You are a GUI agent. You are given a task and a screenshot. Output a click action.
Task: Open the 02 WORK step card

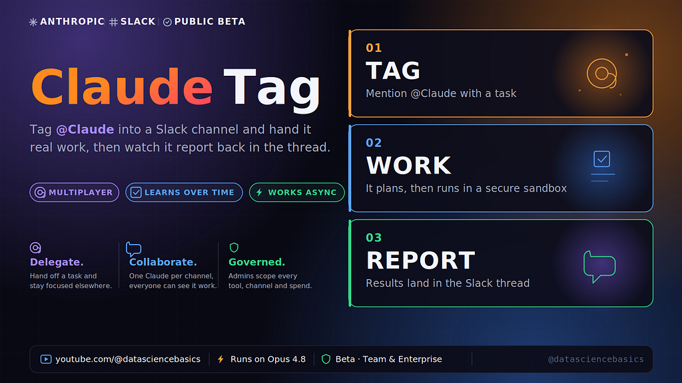(501, 168)
